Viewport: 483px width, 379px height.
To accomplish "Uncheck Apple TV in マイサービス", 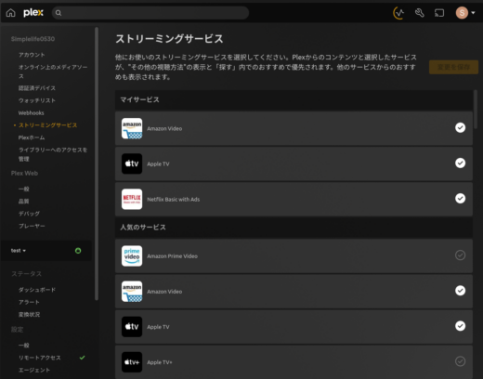I will tap(461, 163).
